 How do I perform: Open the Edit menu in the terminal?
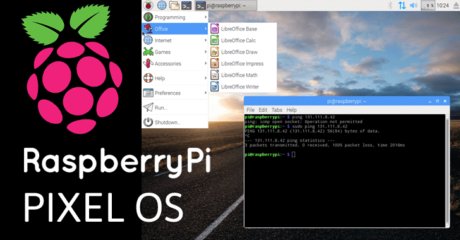pos(263,110)
